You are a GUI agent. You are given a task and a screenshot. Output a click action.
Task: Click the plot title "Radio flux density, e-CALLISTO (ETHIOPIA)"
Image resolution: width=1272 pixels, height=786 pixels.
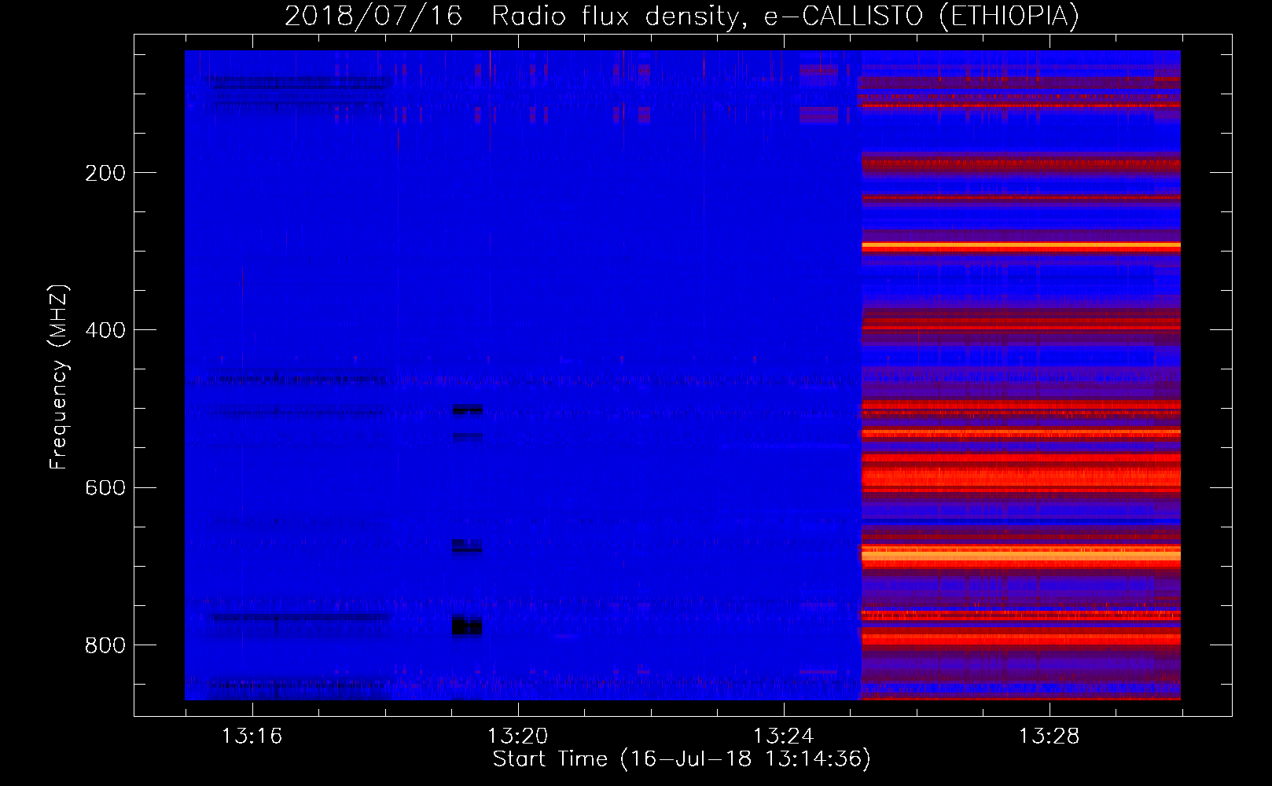coord(785,17)
